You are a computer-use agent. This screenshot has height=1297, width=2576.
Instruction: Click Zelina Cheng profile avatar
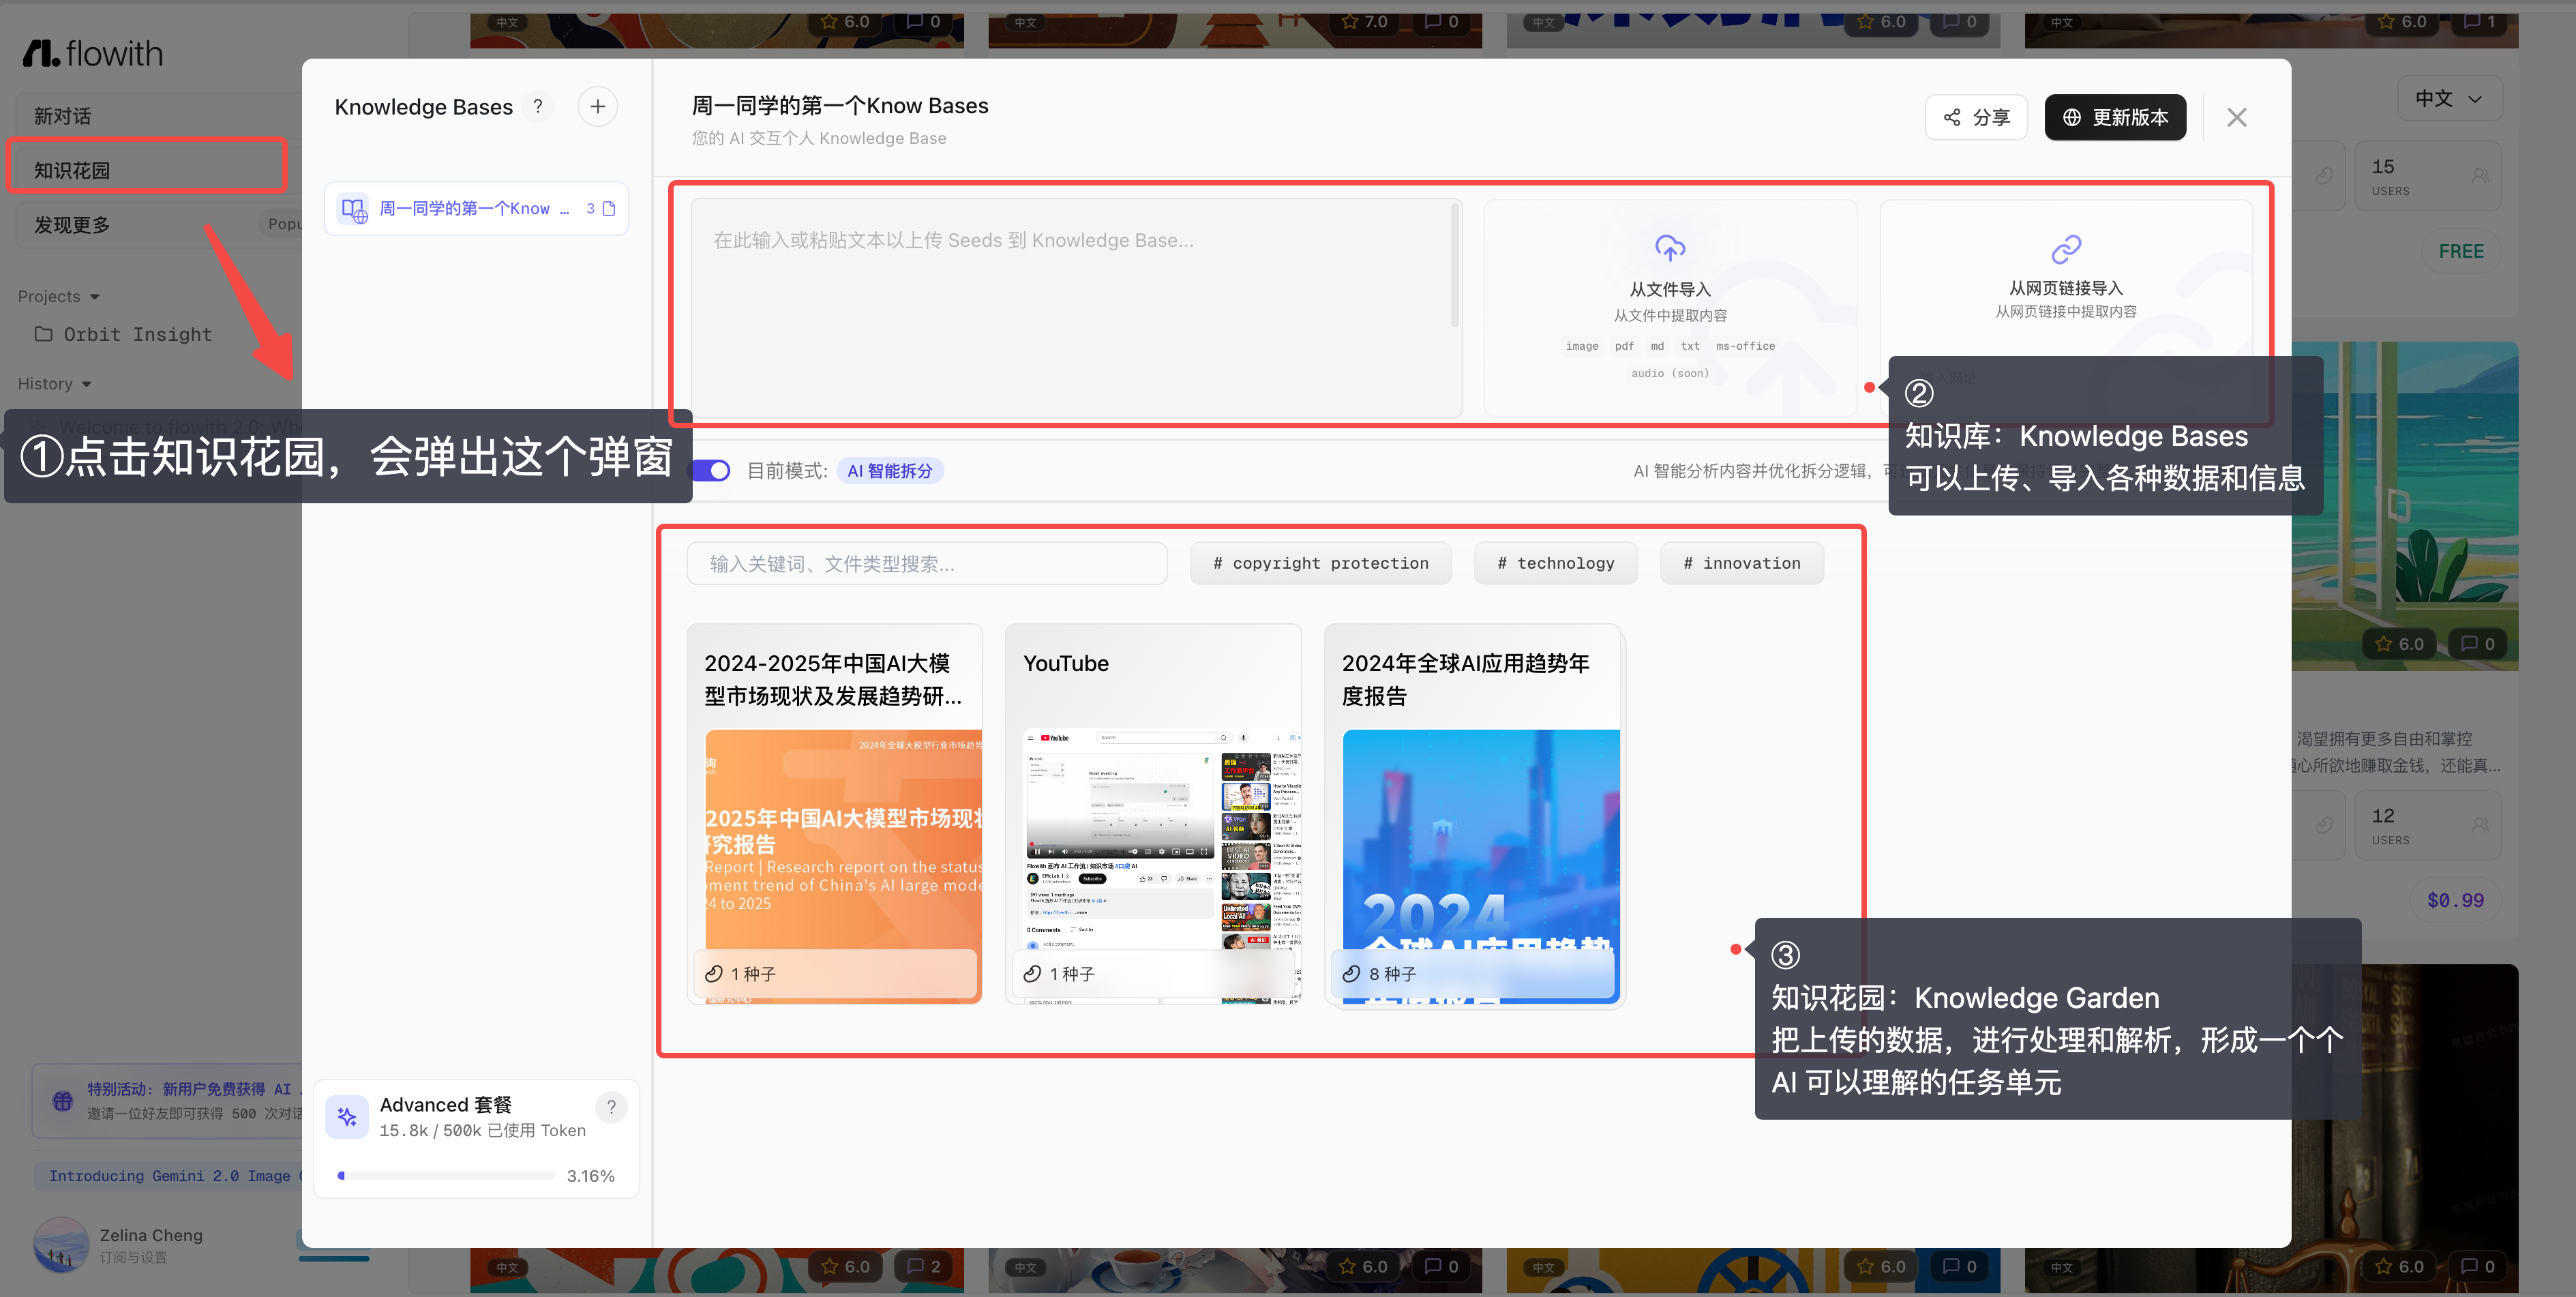(61, 1244)
